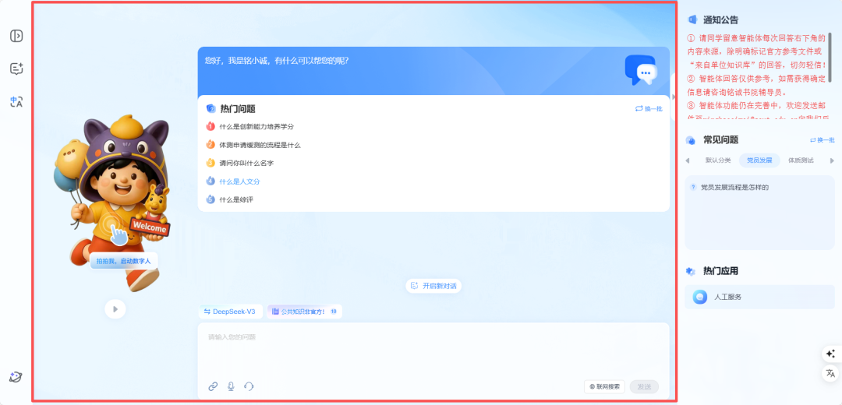
Task: Click the headset customer service icon
Action: point(249,386)
